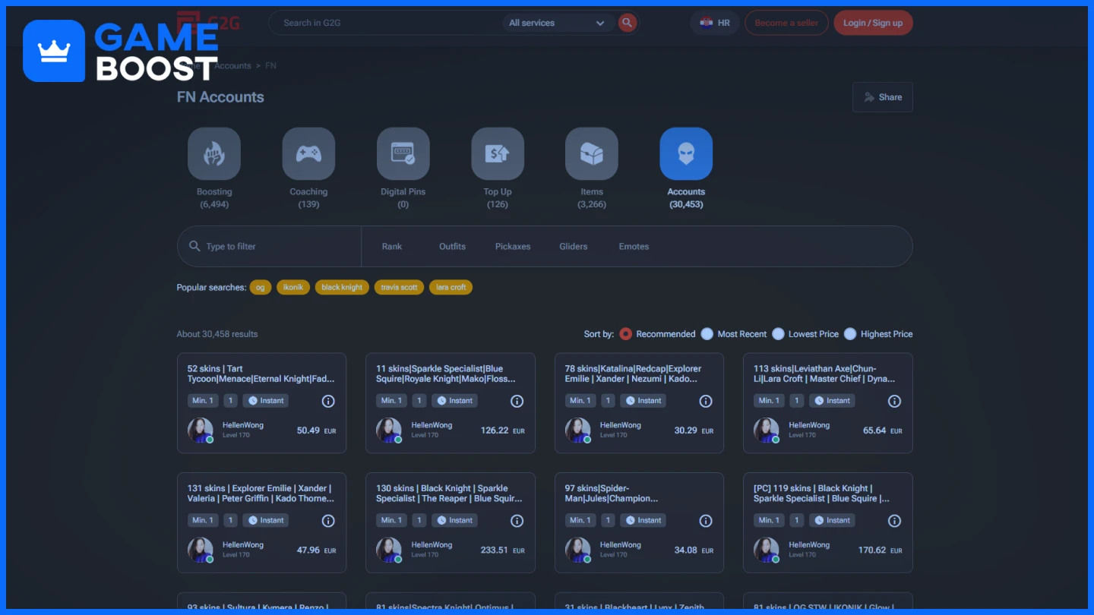Open the Emotes filter menu

[634, 247]
